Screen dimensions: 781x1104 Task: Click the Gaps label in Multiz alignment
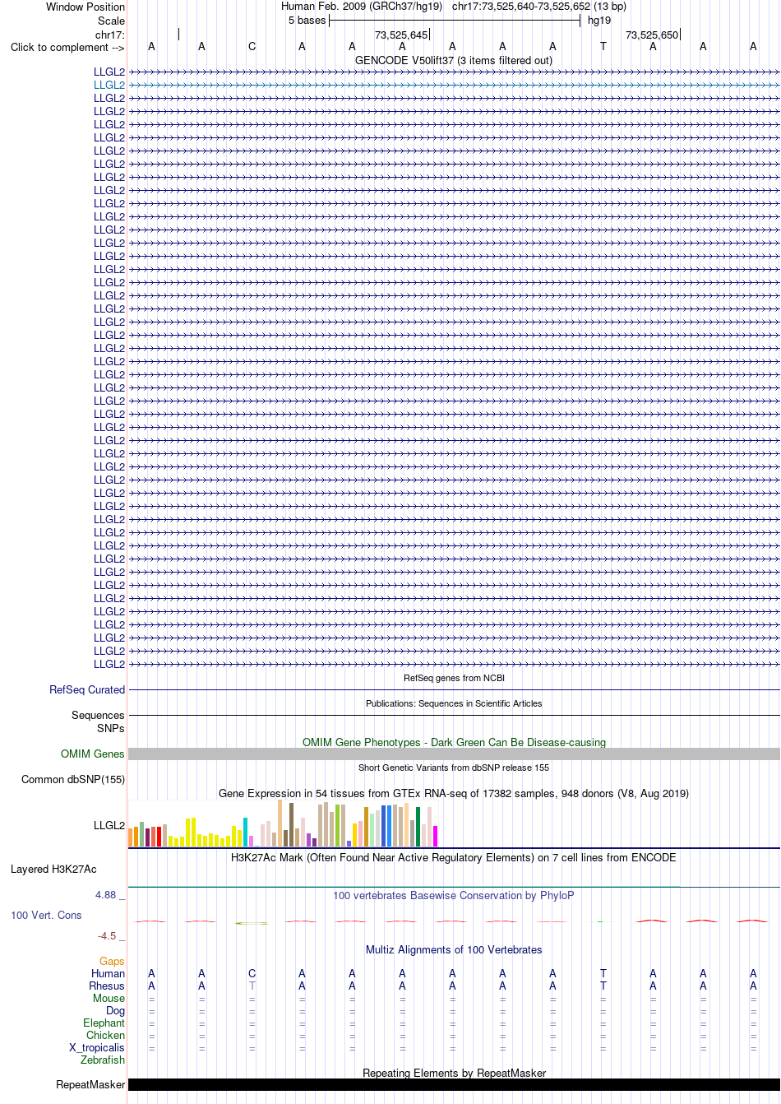tap(112, 961)
